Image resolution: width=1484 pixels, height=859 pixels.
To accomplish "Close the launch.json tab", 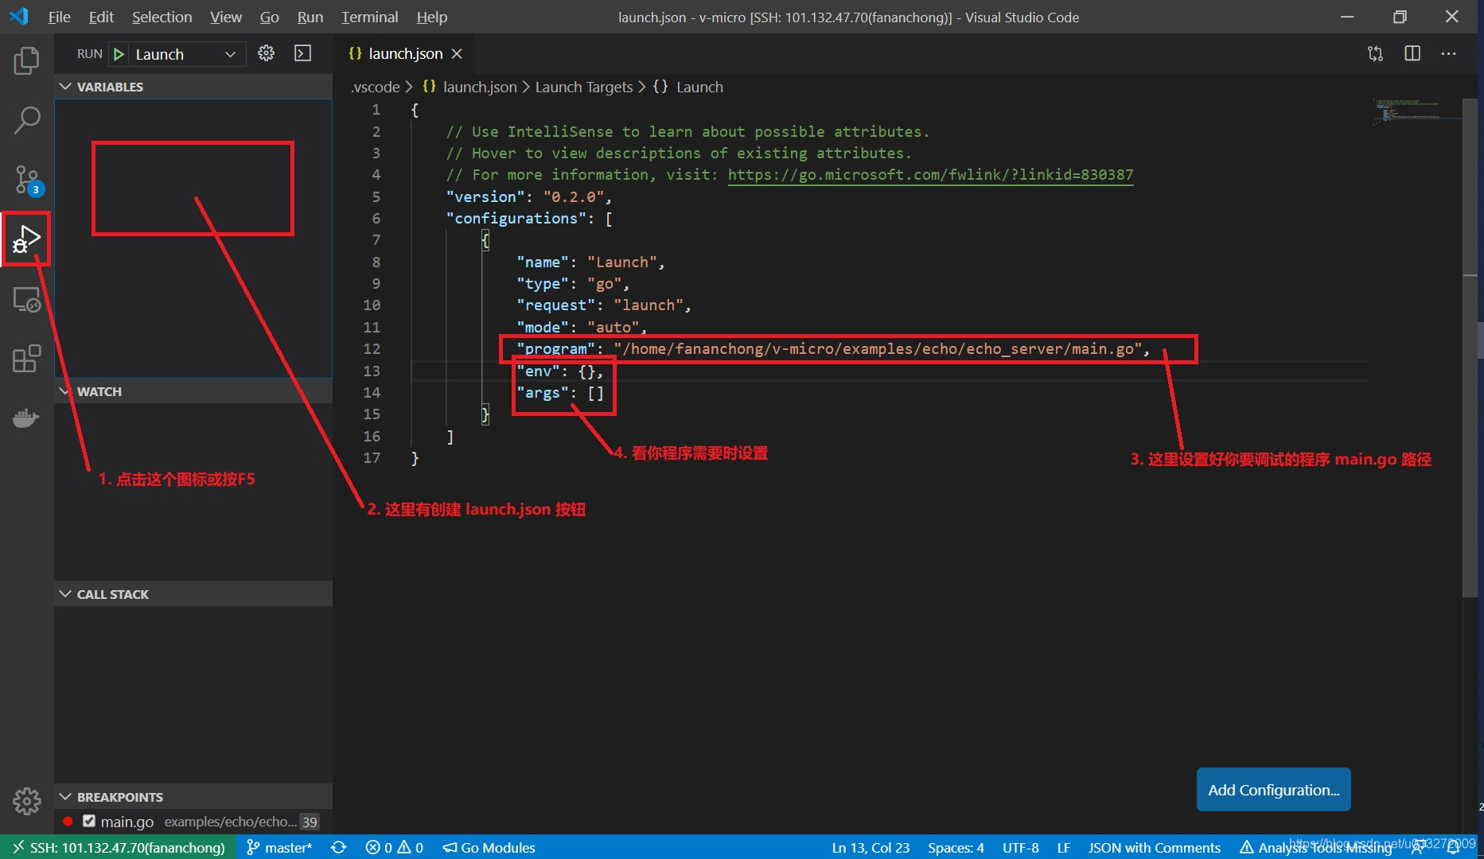I will pyautogui.click(x=457, y=53).
